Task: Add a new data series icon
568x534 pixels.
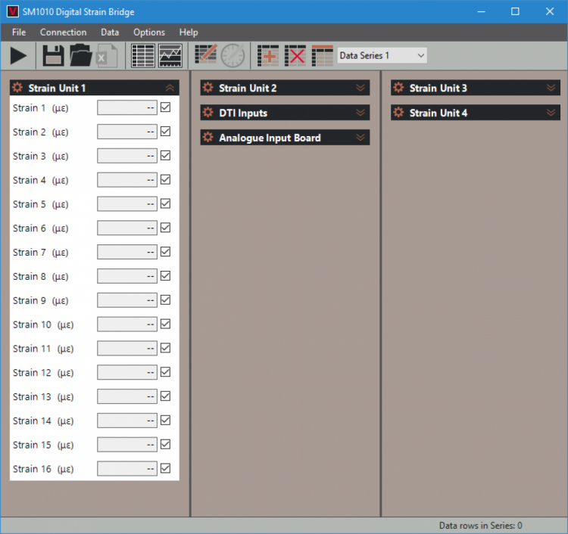Action: pos(268,56)
